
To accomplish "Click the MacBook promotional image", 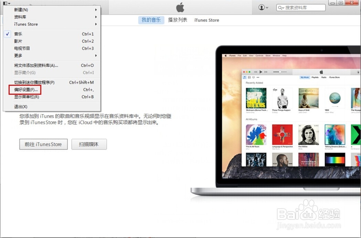I will tap(276, 120).
